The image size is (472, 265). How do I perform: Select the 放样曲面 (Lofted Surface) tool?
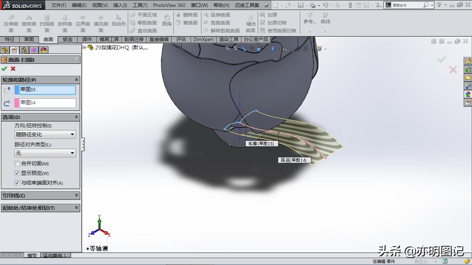65,21
